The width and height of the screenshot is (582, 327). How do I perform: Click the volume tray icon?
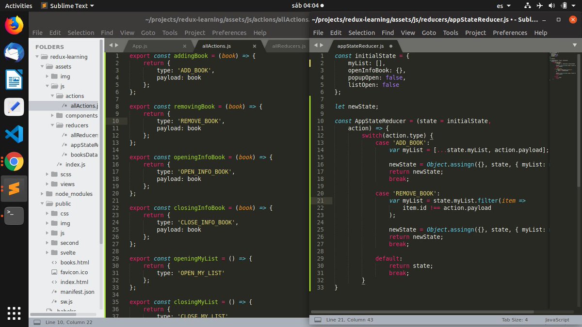click(x=553, y=6)
